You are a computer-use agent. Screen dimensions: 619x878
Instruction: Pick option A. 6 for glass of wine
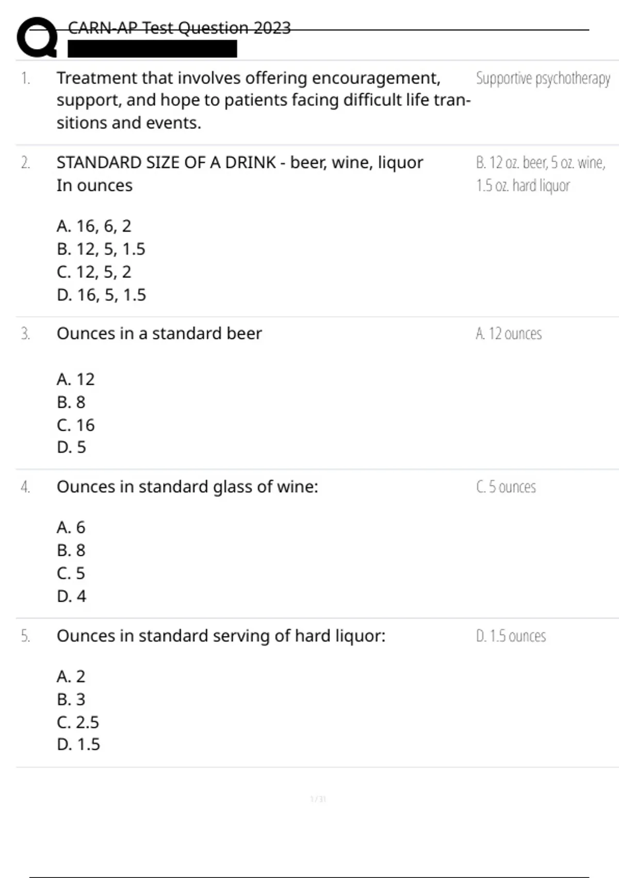(71, 527)
